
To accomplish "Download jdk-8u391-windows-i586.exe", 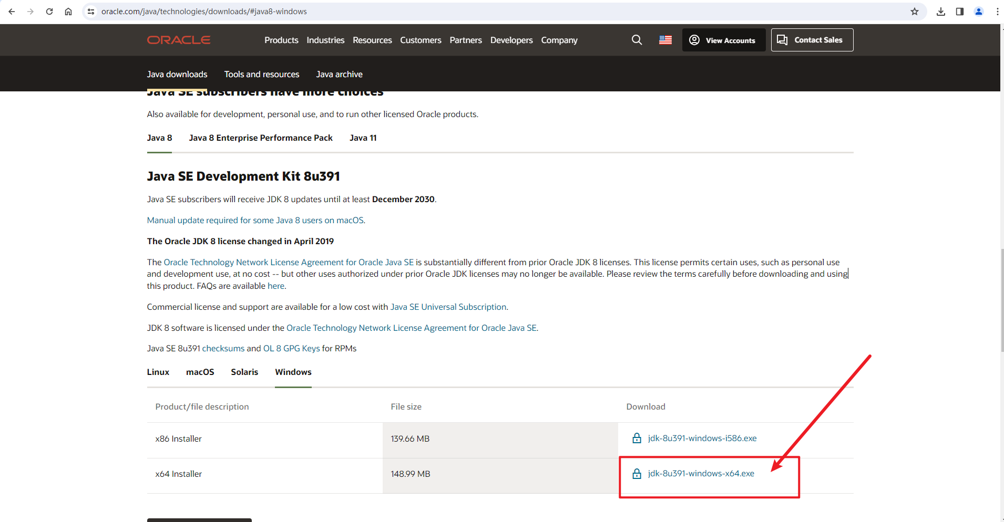I will click(702, 438).
